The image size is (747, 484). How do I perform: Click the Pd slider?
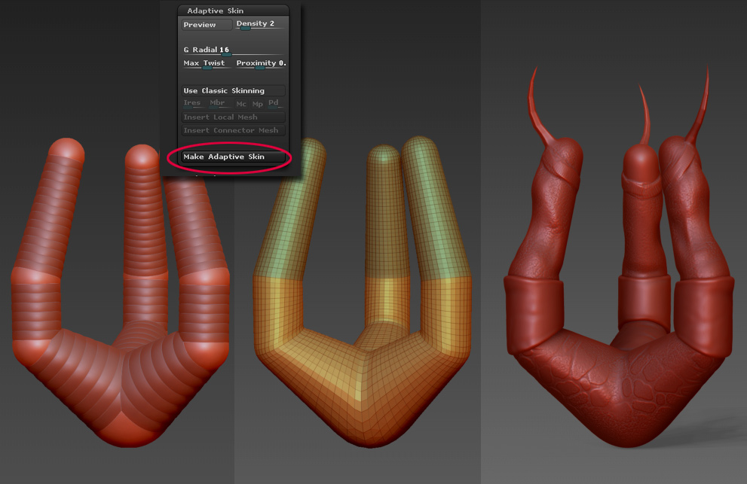[x=274, y=103]
